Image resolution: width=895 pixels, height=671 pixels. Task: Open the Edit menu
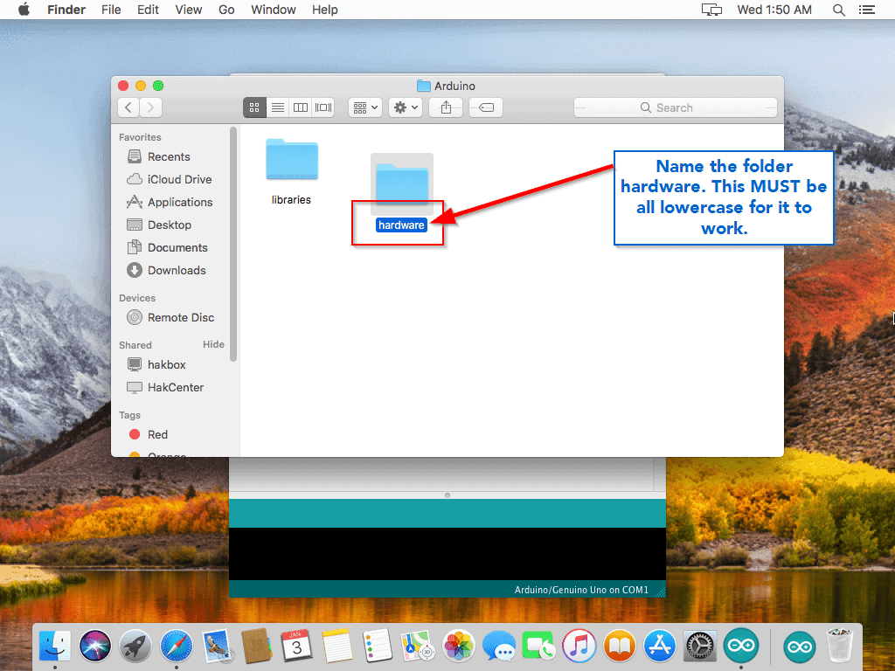click(148, 10)
